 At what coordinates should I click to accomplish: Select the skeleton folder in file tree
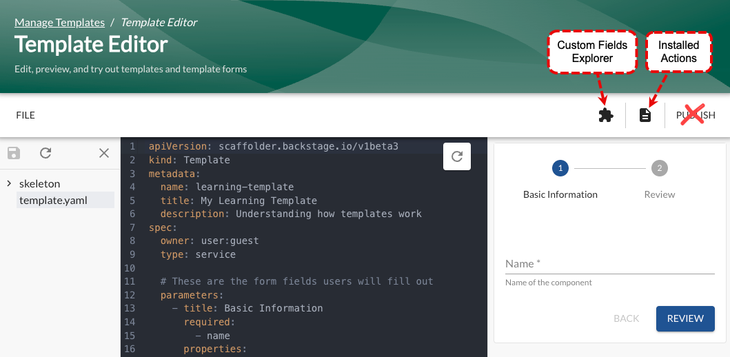[40, 183]
